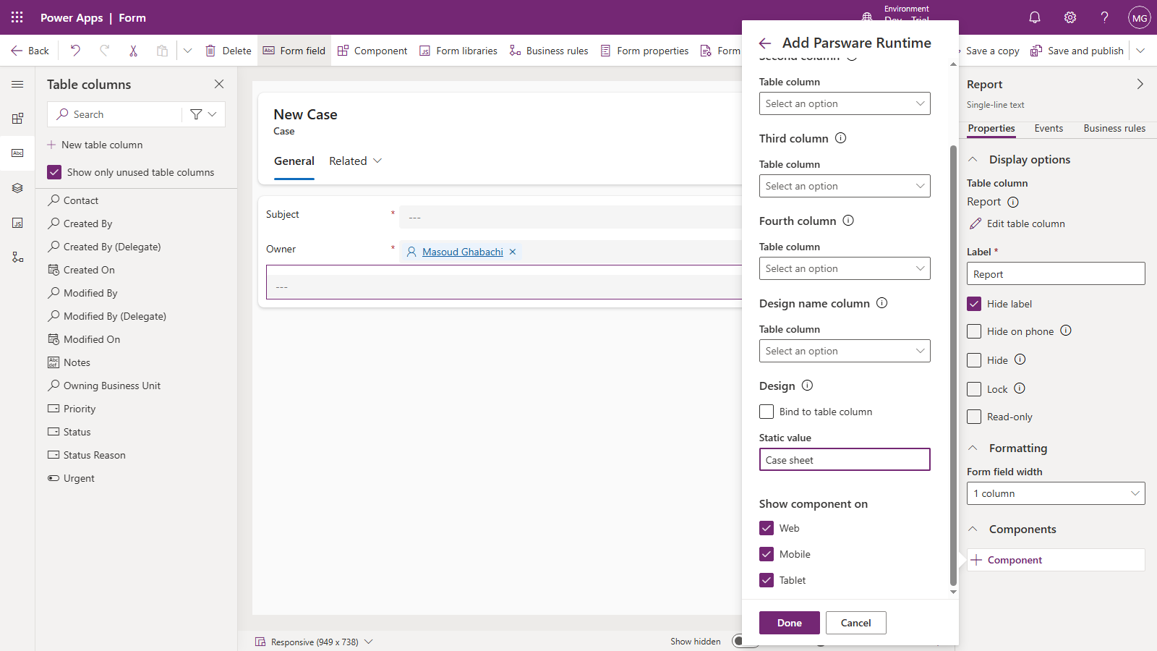Close the Table columns pane
This screenshot has width=1157, height=651.
click(x=219, y=84)
